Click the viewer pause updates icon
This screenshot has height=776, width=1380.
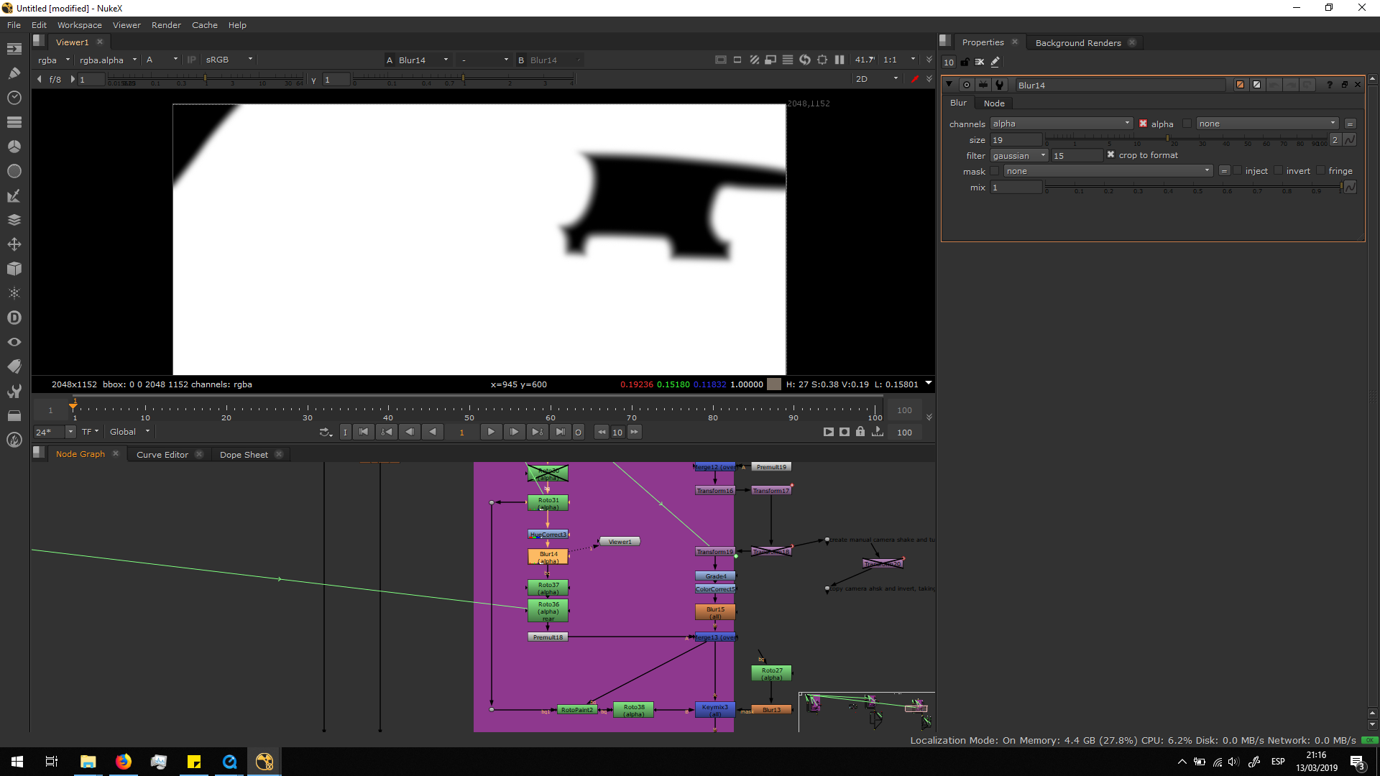pos(839,60)
